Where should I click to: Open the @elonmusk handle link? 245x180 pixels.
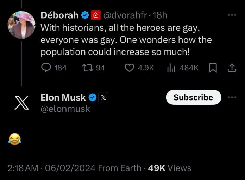(65, 109)
